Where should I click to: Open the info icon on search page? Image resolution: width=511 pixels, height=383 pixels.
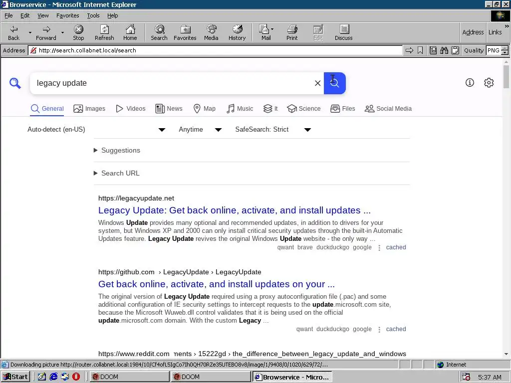[x=470, y=83]
